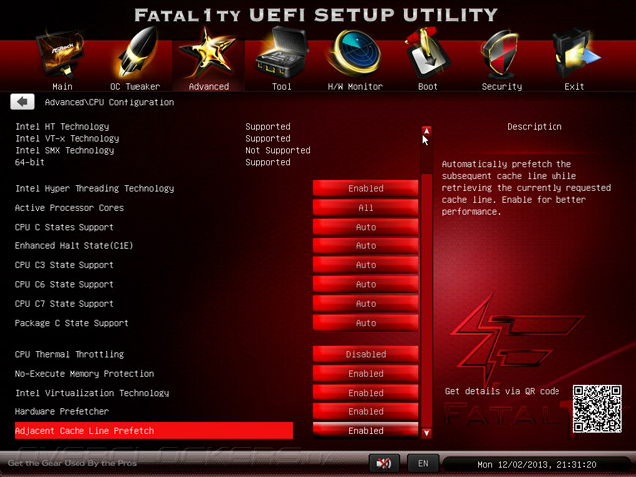
Task: Open Package C State Support Auto dropdown
Action: [366, 323]
